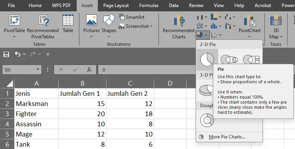The width and height of the screenshot is (295, 149).
Task: Select cell C3 with value 18
Action: [130, 114]
